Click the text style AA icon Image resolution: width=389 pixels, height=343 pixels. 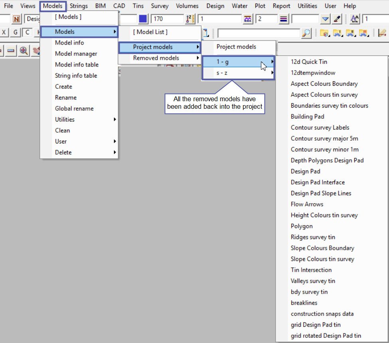(355, 19)
